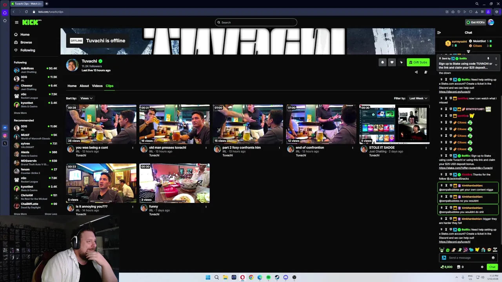The height and width of the screenshot is (282, 502).
Task: Open AdinRoss channel in Following list
Action: click(x=35, y=70)
